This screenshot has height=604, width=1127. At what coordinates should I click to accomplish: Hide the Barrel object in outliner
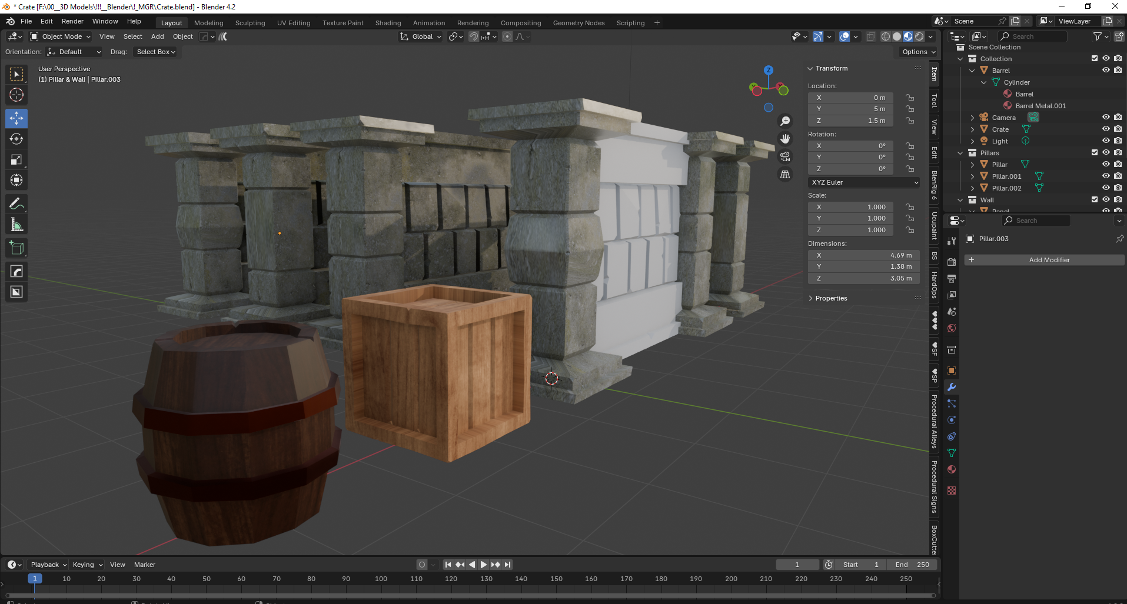click(1106, 70)
